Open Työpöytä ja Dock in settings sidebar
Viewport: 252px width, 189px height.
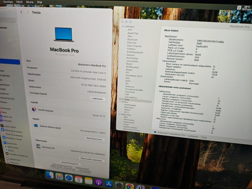point(7,98)
